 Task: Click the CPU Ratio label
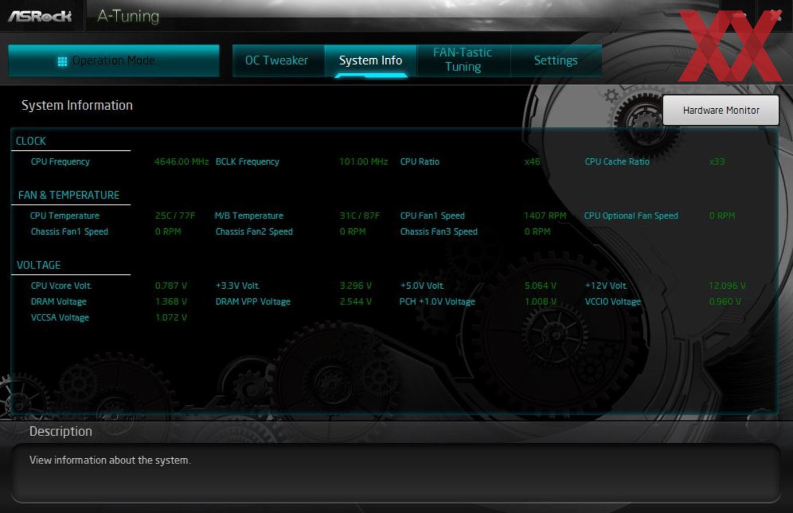pyautogui.click(x=420, y=161)
